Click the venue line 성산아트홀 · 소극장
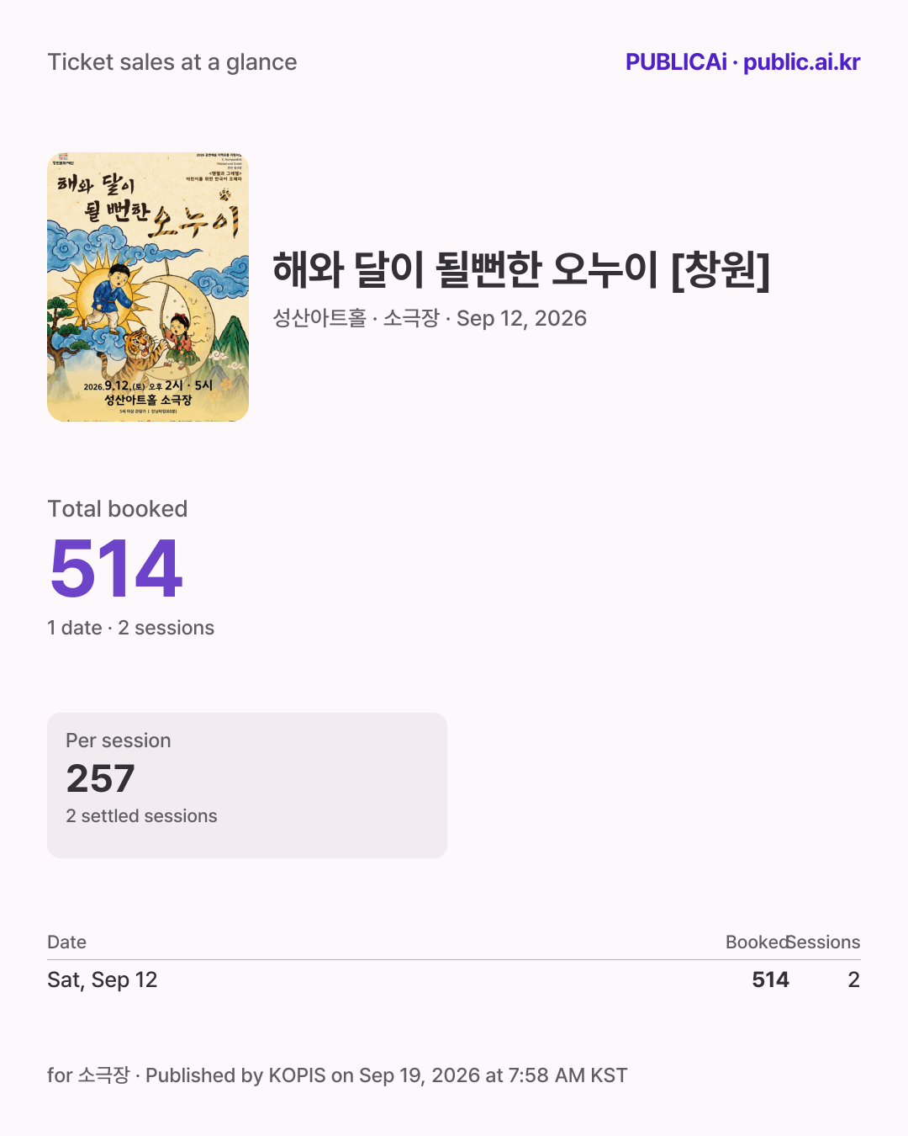 (x=356, y=318)
